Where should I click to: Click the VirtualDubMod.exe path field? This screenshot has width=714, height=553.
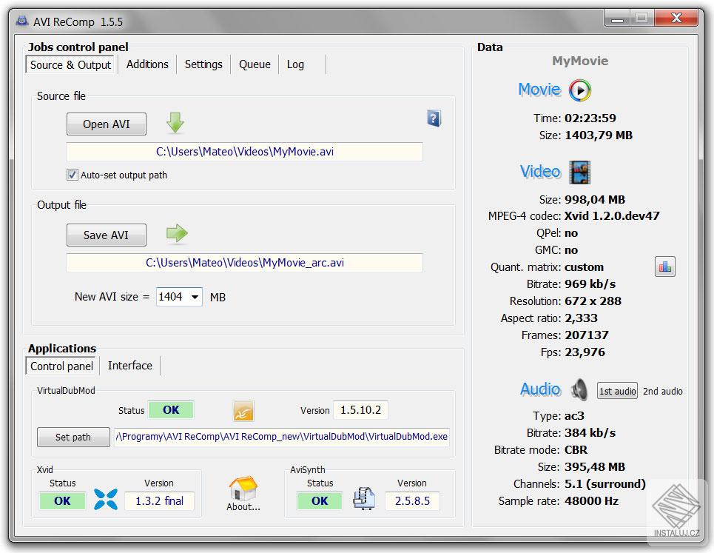[281, 436]
